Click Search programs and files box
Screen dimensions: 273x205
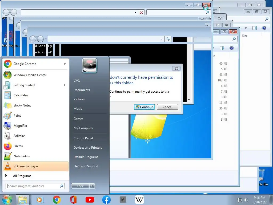pos(35,186)
